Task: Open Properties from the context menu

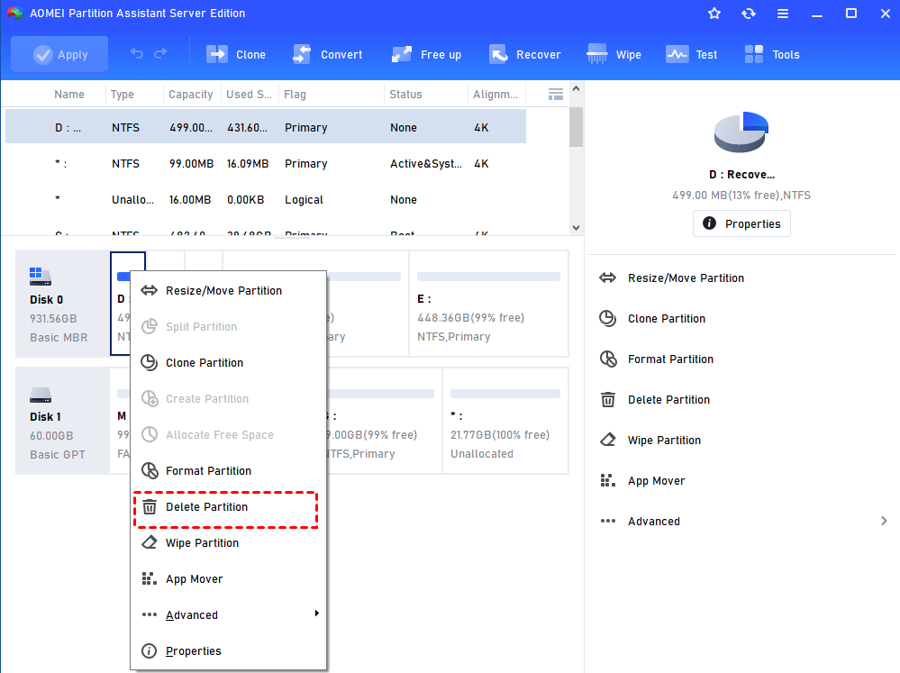Action: [229, 651]
